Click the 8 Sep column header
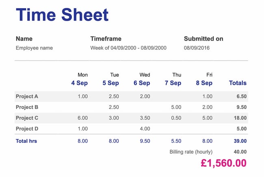 click(x=204, y=83)
